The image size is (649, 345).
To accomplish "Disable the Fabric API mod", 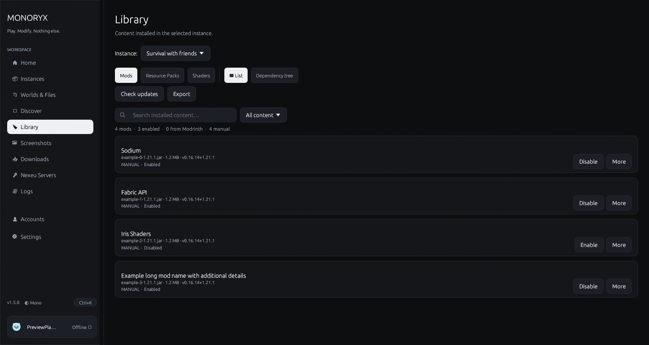I will 588,203.
